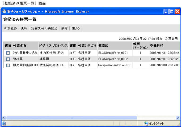Screen dimensions: 182x128
Task: Click BLCSimpleForm_0002 cell
Action: click(113, 59)
